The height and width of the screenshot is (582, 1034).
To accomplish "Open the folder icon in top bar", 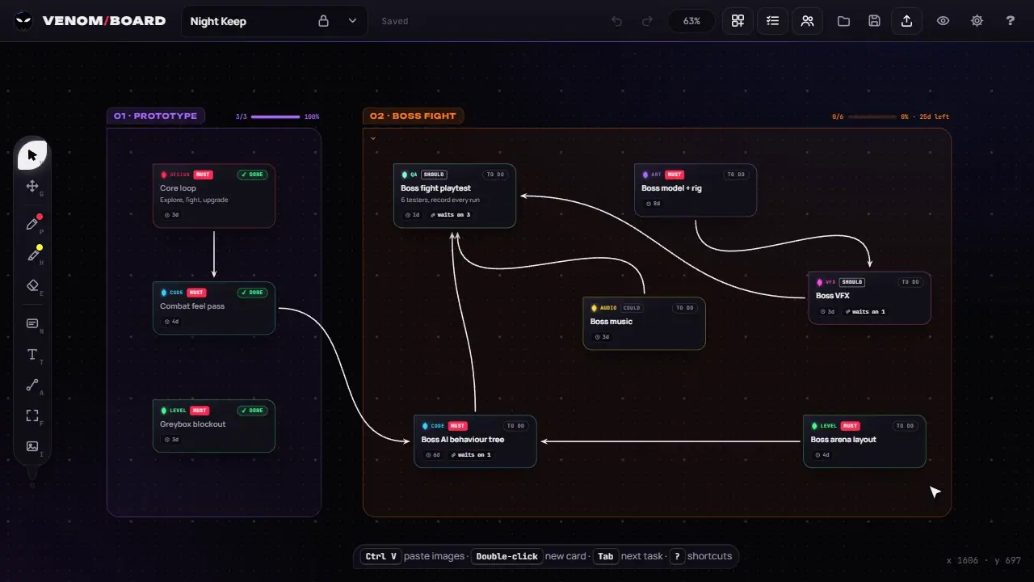I will click(843, 21).
